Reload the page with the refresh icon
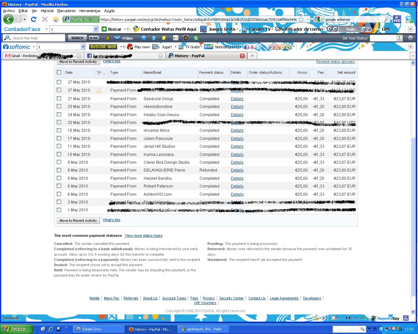Viewport: 418px width, 334px height. point(33,19)
